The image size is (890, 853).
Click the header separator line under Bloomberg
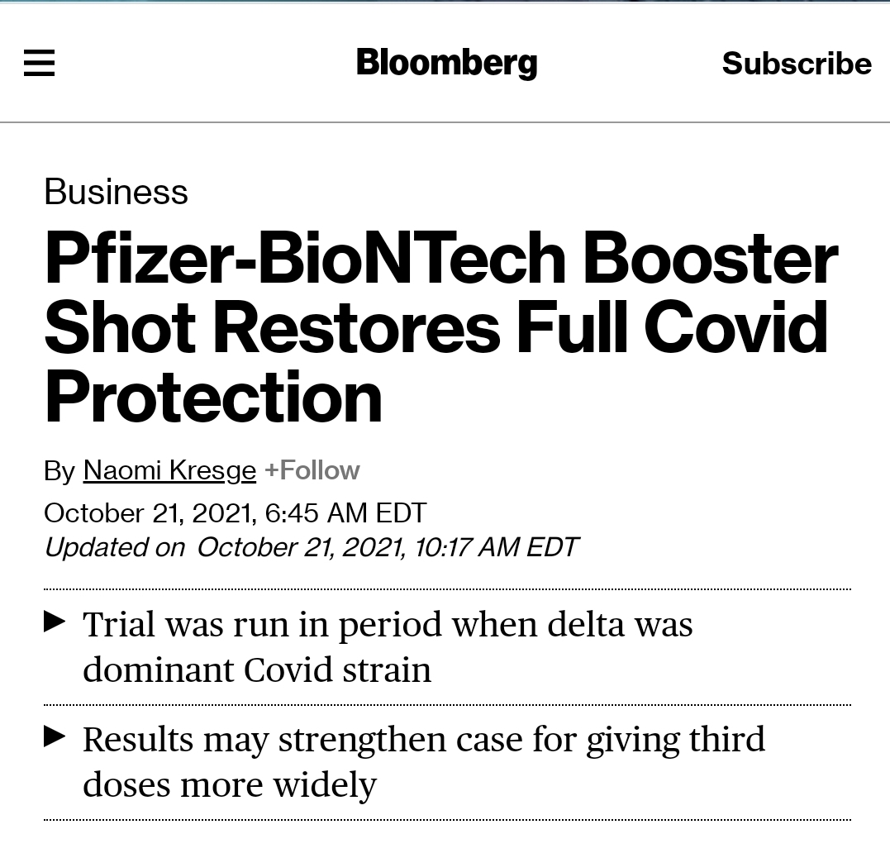(445, 122)
